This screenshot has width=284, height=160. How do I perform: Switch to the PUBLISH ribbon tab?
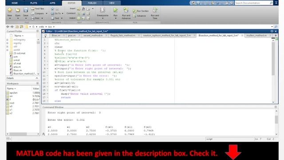point(92,3)
